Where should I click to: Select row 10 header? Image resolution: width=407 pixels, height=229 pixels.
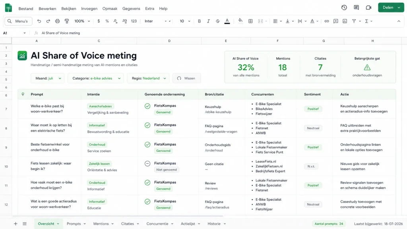click(6, 167)
